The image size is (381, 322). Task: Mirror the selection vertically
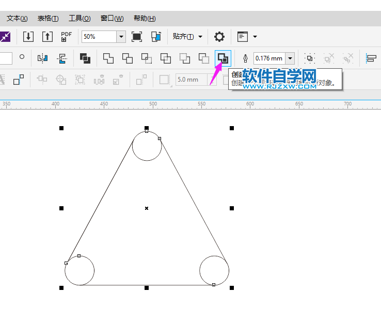(x=62, y=58)
